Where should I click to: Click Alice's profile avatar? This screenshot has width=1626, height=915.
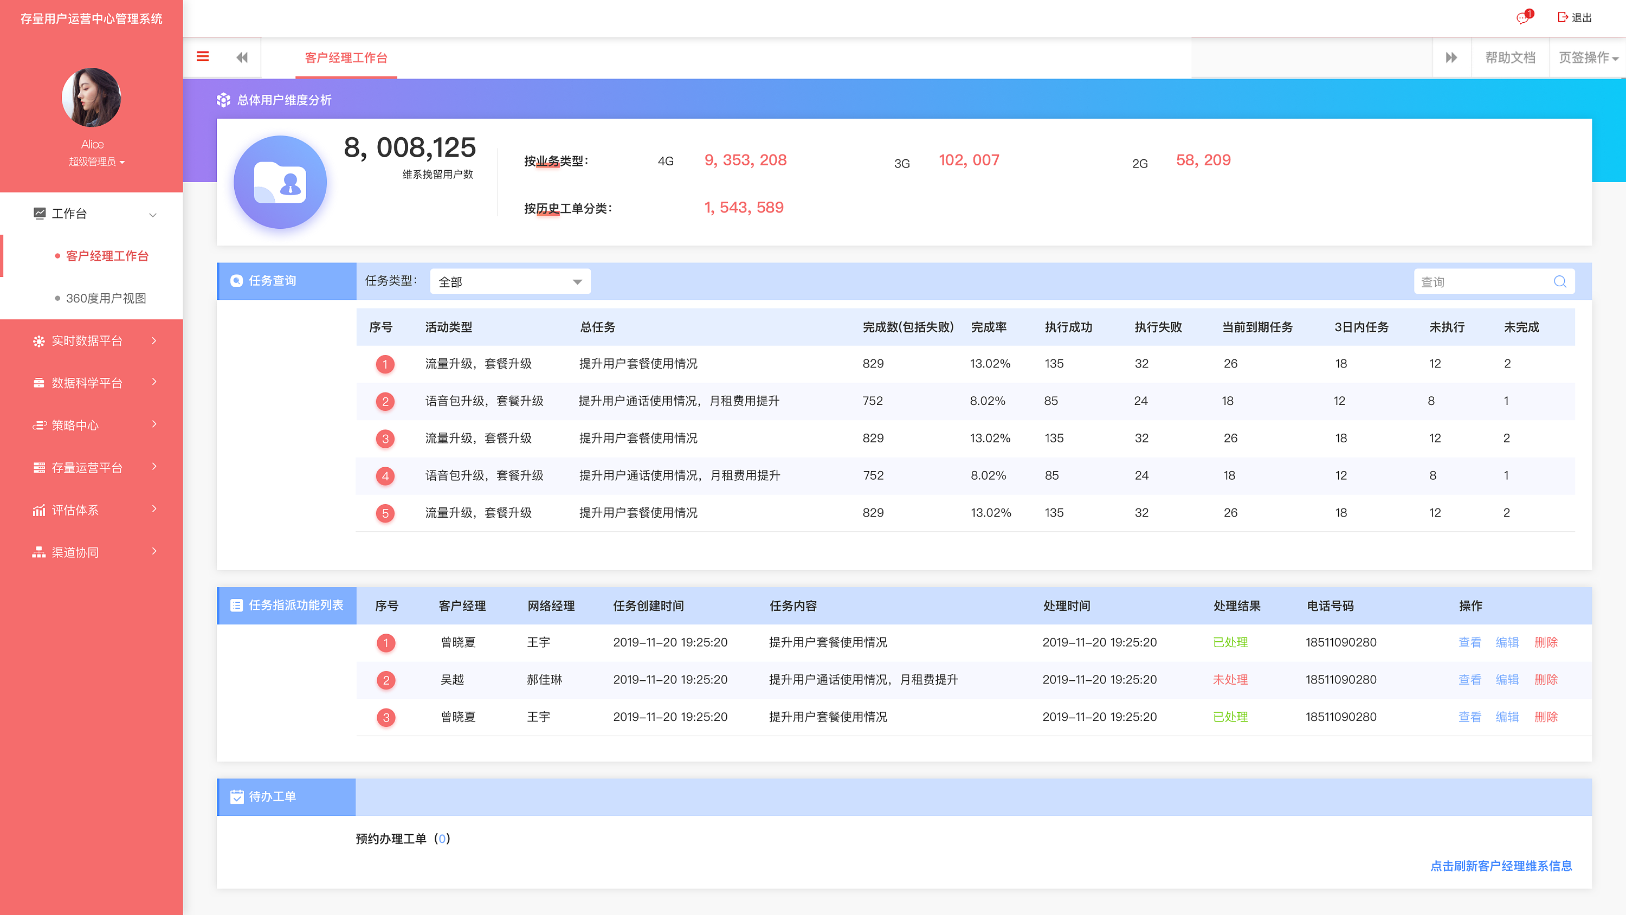92,98
